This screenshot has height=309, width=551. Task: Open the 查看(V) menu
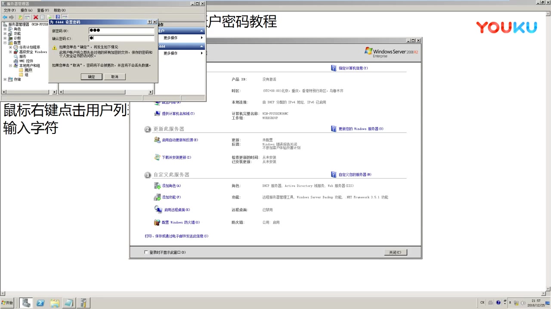point(43,10)
